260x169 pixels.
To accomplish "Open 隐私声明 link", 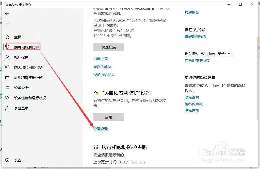I will 192,111.
